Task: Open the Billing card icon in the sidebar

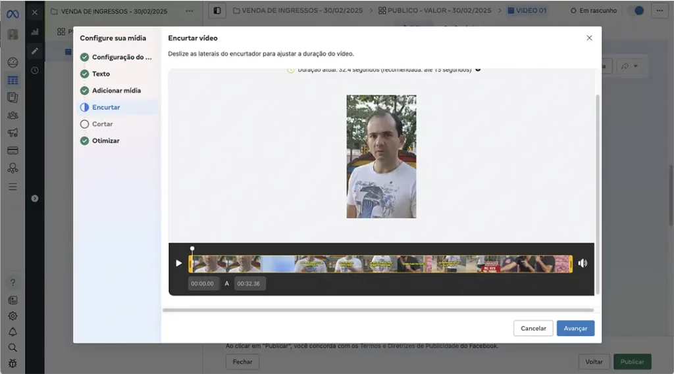Action: pos(13,151)
